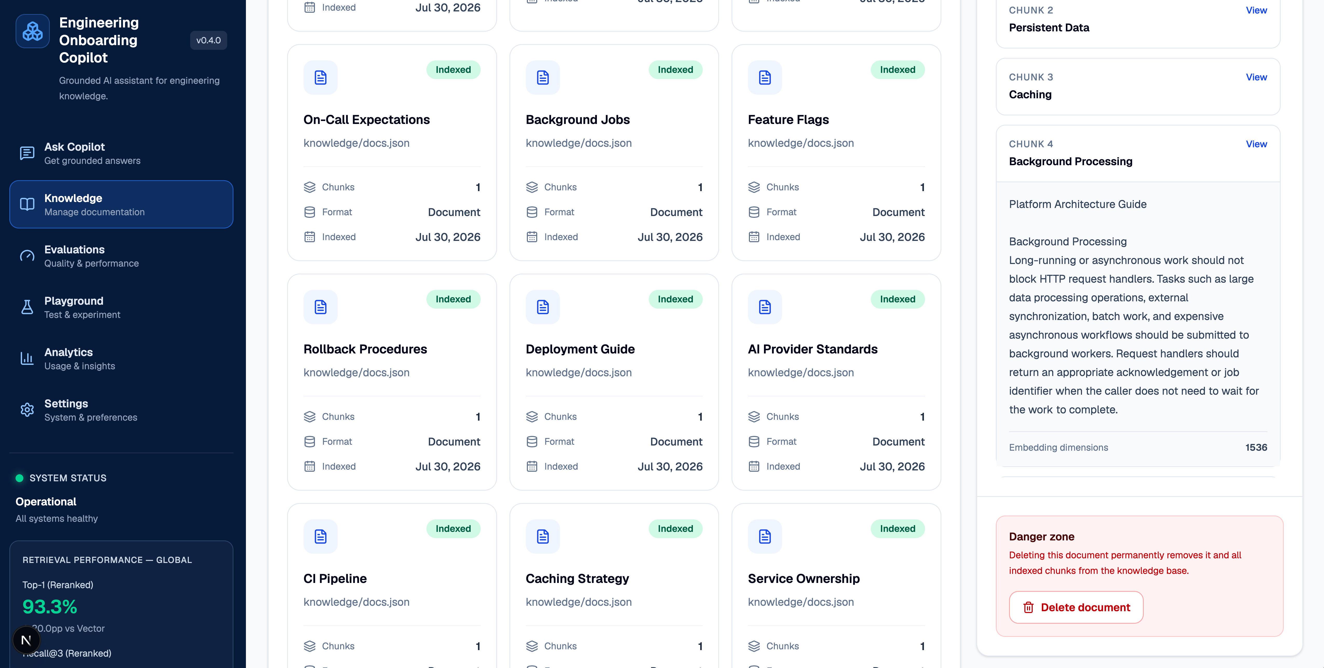Viewport: 1324px width, 668px height.
Task: Click the Caching chunk title
Action: [1030, 95]
